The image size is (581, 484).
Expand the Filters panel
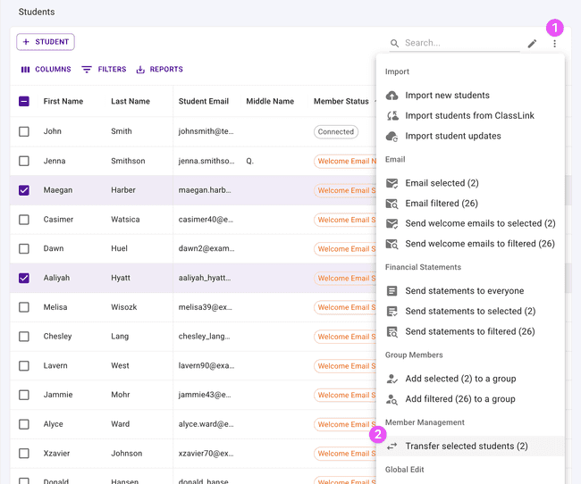104,70
